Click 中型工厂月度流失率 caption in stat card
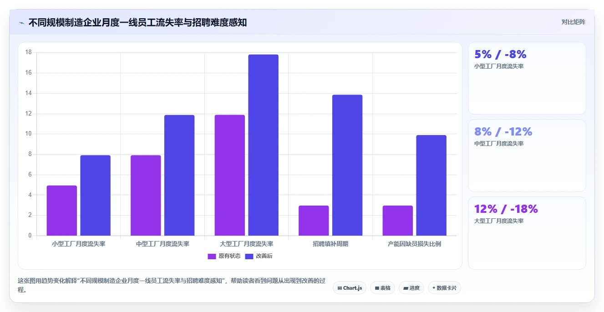This screenshot has height=312, width=604. (499, 144)
